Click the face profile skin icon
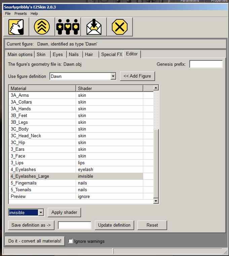Viewport: 229px width, 256px height. 16,27
